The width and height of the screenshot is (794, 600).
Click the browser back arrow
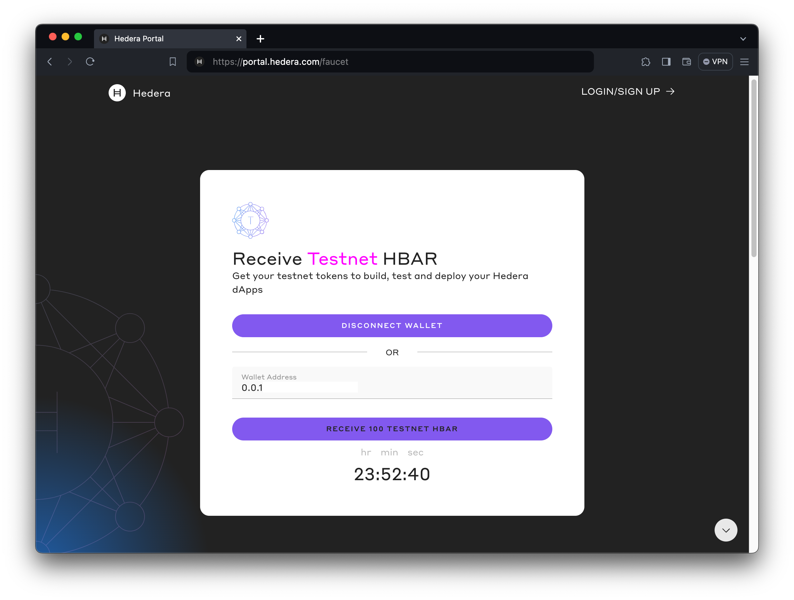[50, 62]
